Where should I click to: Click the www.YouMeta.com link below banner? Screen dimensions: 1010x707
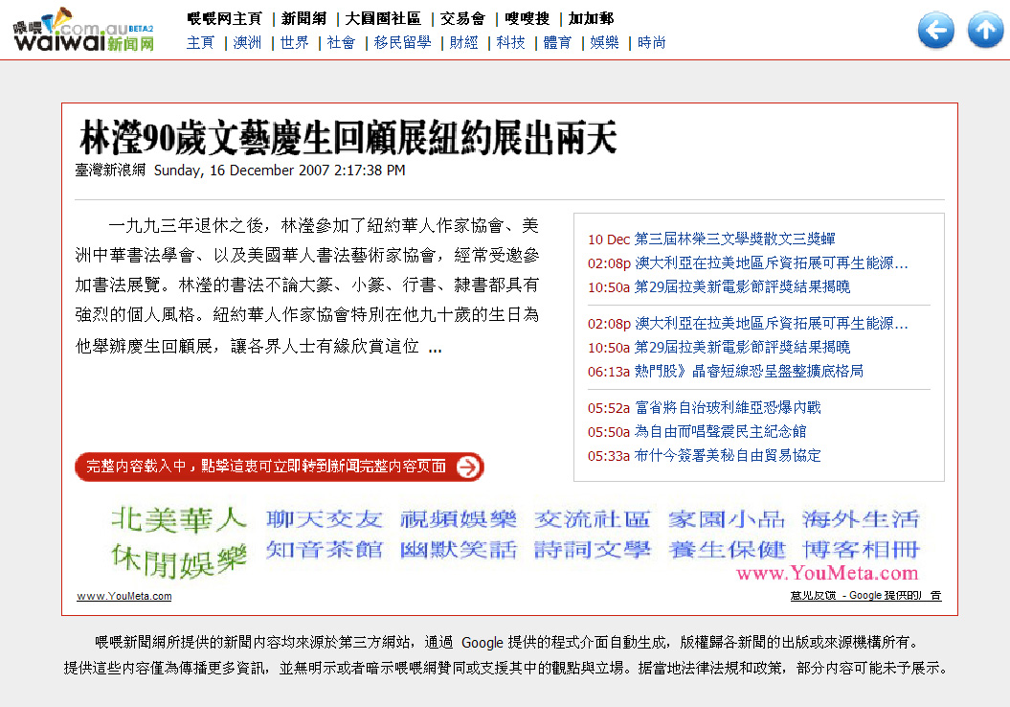coord(124,596)
